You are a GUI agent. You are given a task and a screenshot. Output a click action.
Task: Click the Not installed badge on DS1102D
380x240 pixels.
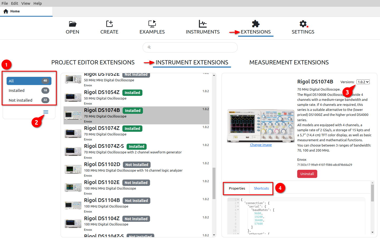(x=137, y=165)
